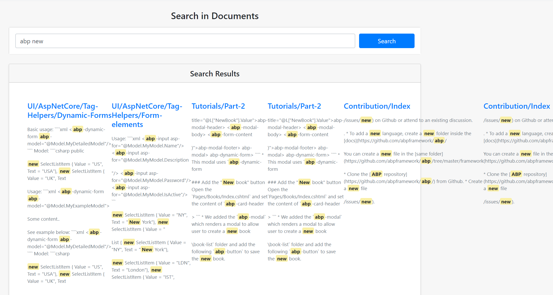Viewport: 553px width, 295px height.
Task: Click the highlighted "abp" keyword in Form-elements result
Action: click(150, 138)
